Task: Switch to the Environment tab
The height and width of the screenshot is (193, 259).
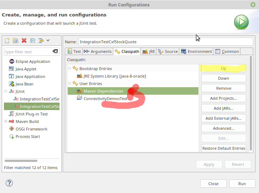Action: [x=196, y=51]
